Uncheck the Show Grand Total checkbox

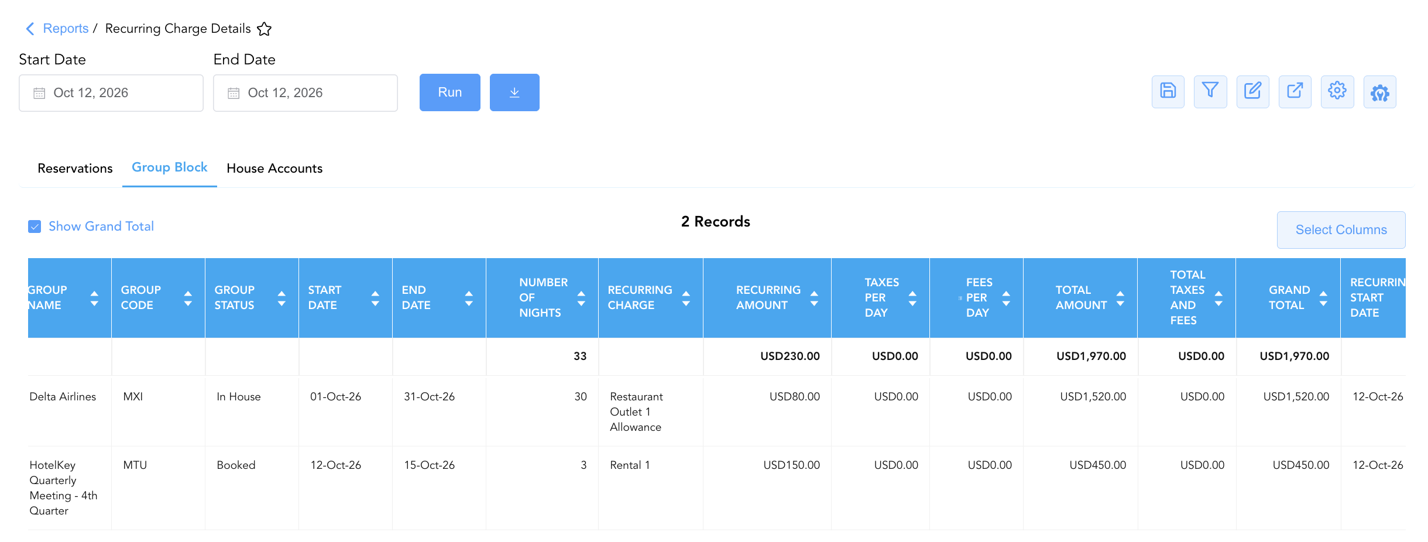tap(35, 227)
